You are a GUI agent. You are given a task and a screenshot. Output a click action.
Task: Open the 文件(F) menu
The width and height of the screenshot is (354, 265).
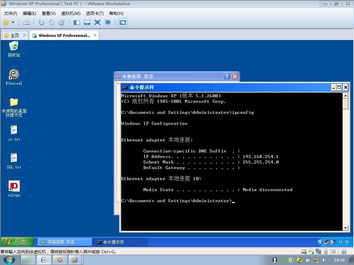(11, 13)
